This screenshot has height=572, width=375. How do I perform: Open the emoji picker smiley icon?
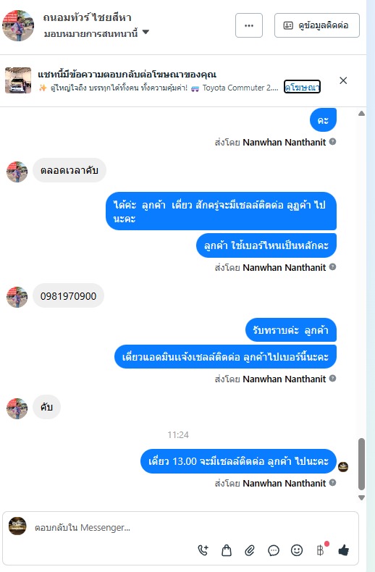297,550
